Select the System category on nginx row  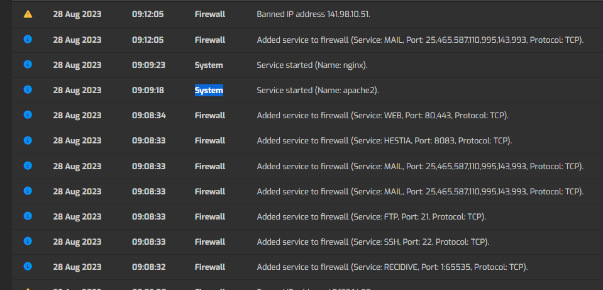coord(209,65)
